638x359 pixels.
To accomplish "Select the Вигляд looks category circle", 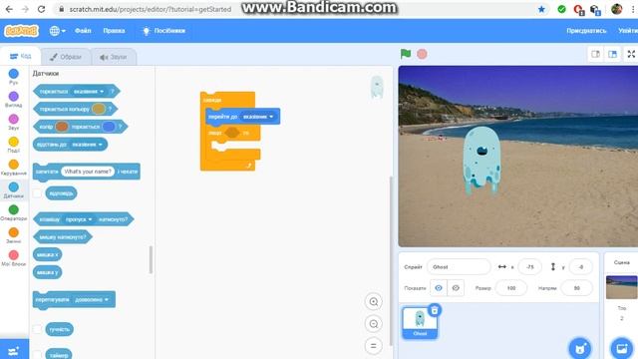I will (x=13, y=97).
